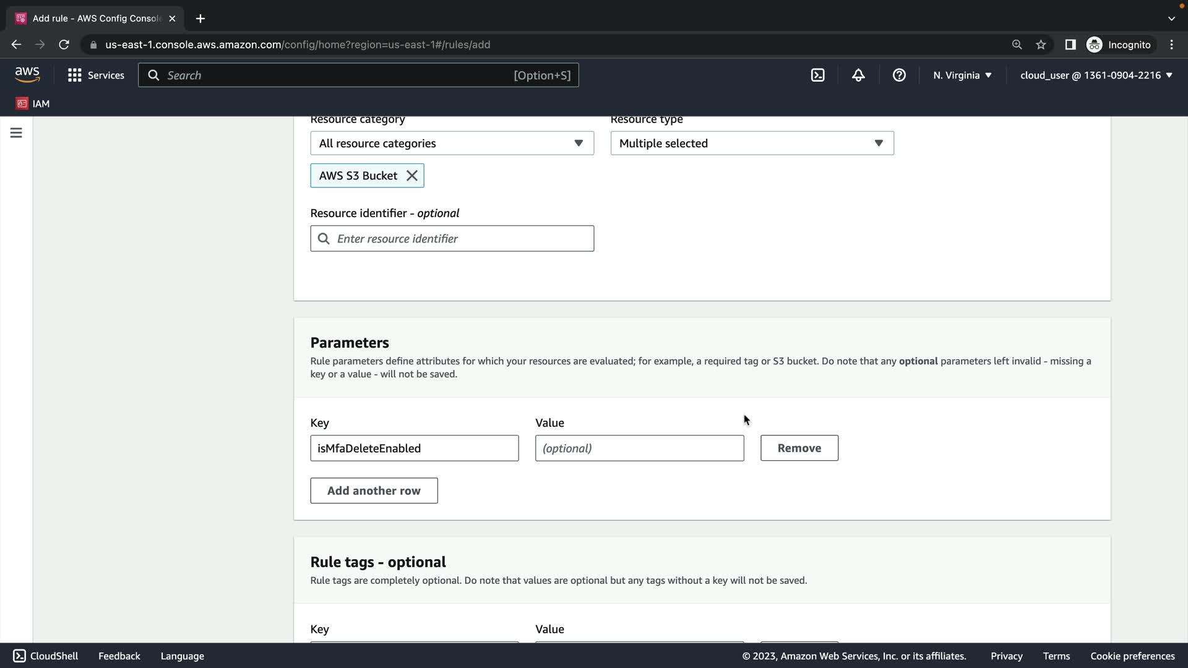Reload the page
Screen dimensions: 1188x668
tap(64, 45)
